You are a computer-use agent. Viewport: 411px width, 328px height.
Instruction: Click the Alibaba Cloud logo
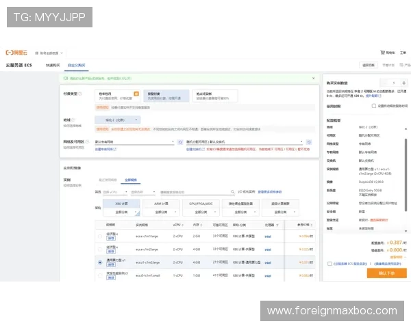pos(15,52)
